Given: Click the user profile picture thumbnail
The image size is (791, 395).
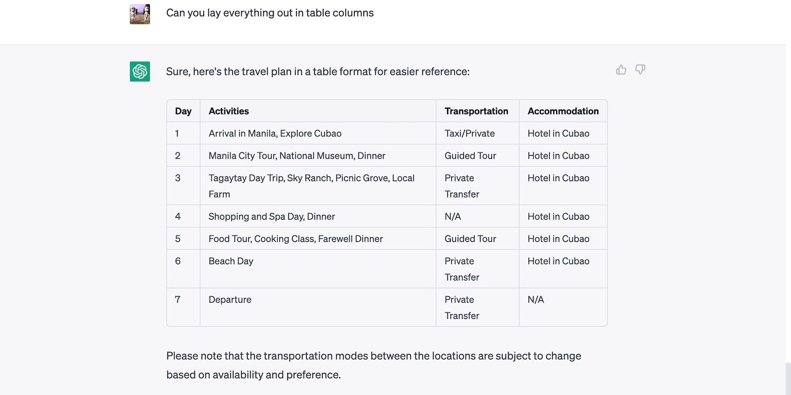Looking at the screenshot, I should click(x=139, y=13).
